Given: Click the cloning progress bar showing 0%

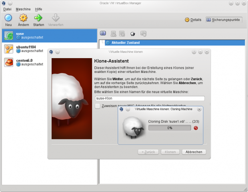Looking at the screenshot, I should [170, 128].
